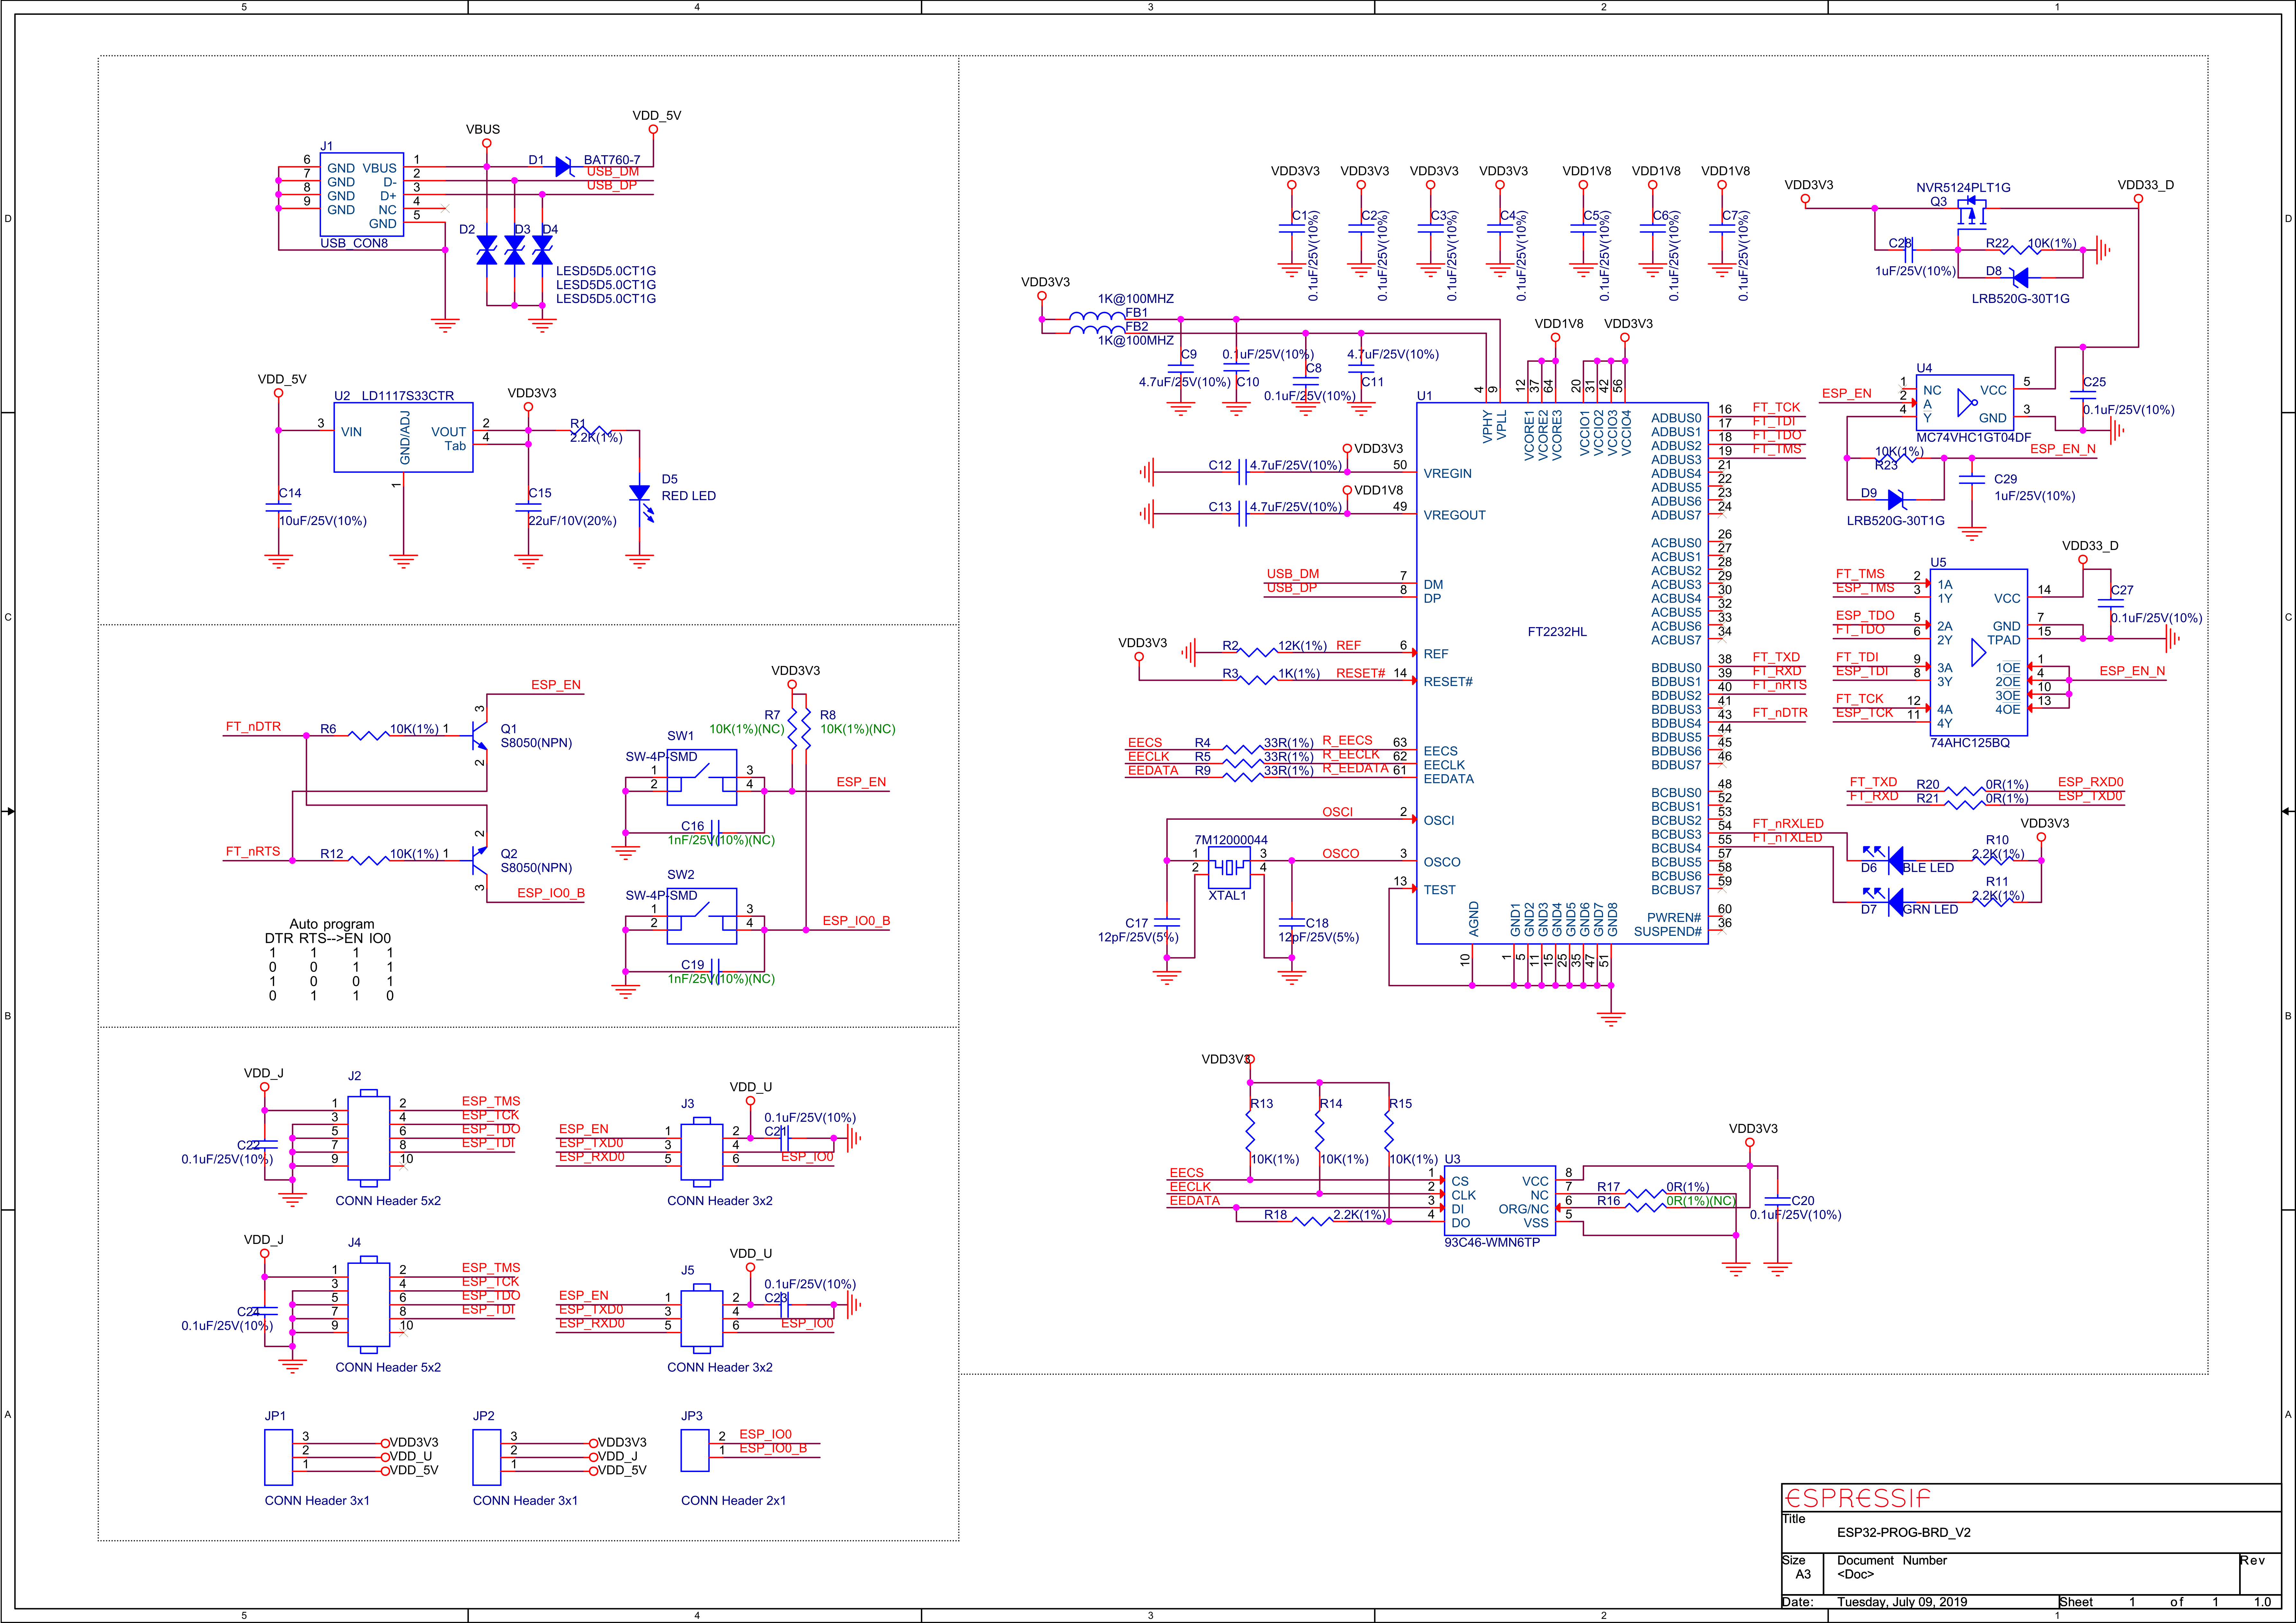Click the XTAL1 crystal symbol

[1229, 867]
